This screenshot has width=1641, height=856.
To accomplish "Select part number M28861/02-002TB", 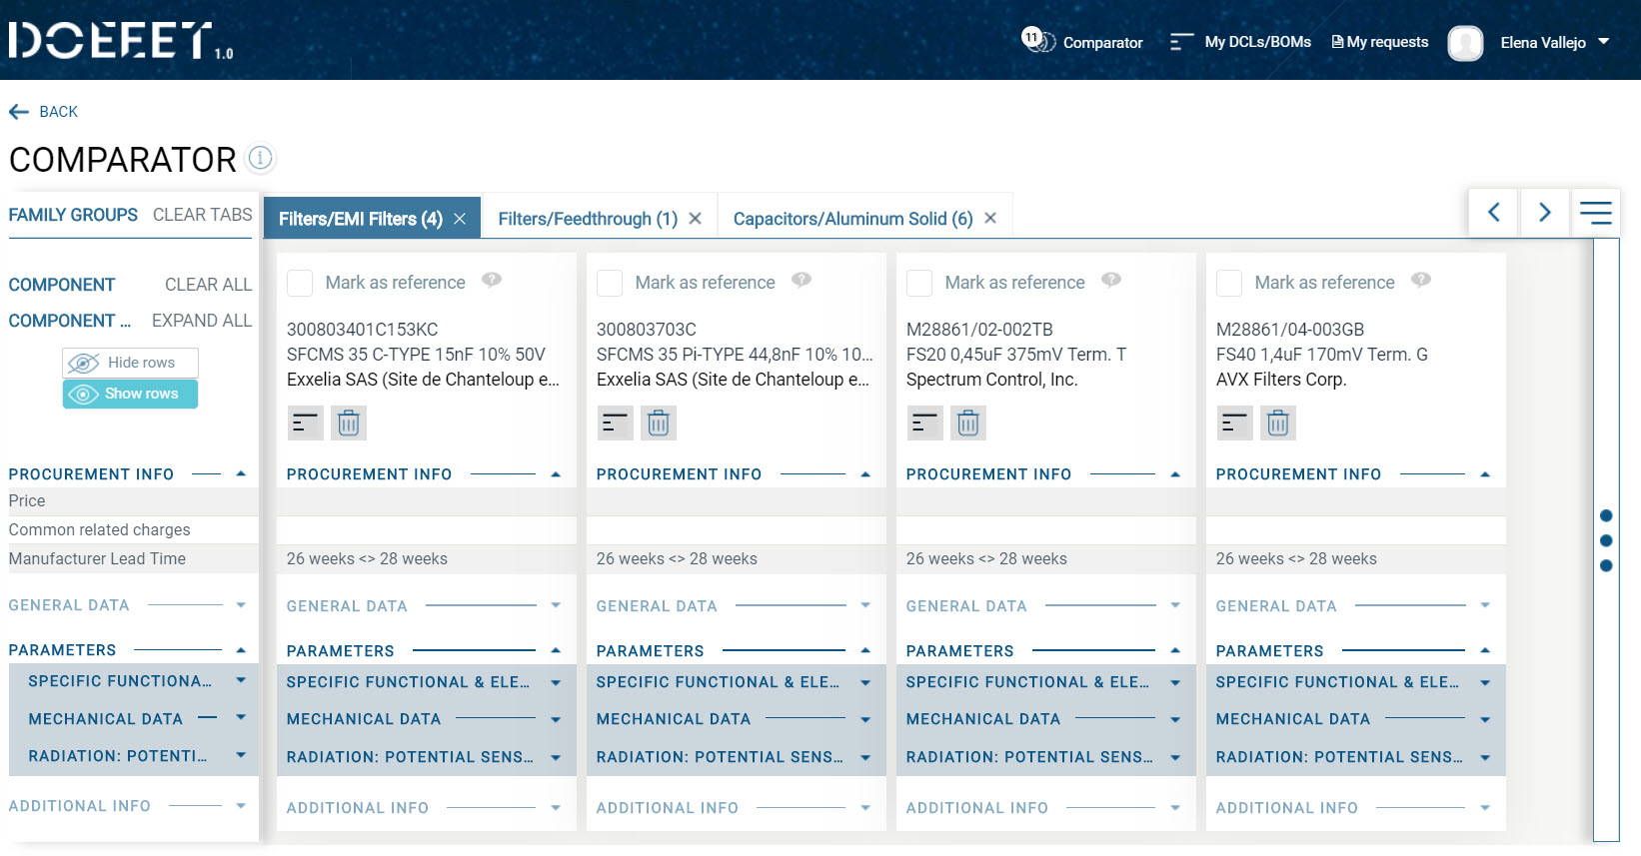I will click(x=979, y=330).
